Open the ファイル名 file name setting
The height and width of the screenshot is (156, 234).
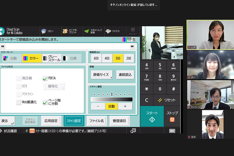tap(96, 121)
